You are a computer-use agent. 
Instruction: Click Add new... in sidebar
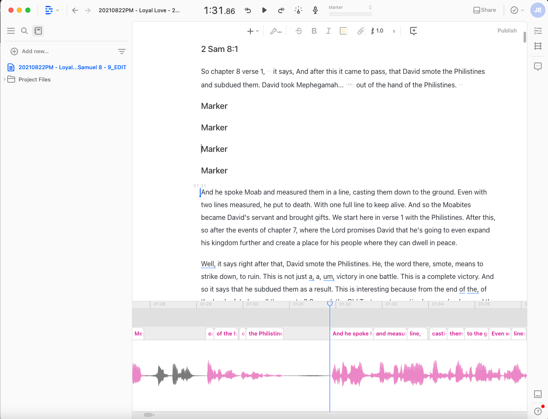(30, 51)
